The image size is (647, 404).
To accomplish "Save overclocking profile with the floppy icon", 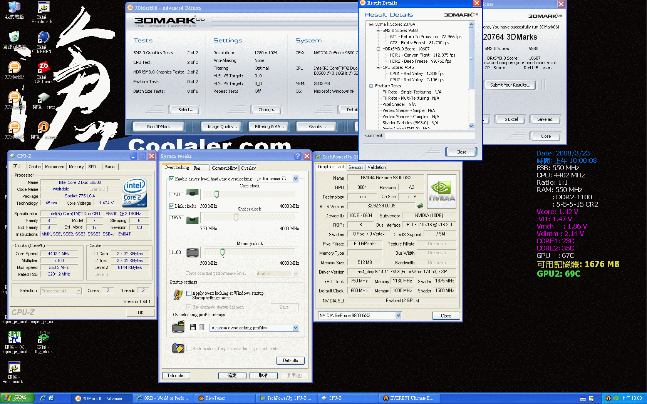I will tap(193, 327).
